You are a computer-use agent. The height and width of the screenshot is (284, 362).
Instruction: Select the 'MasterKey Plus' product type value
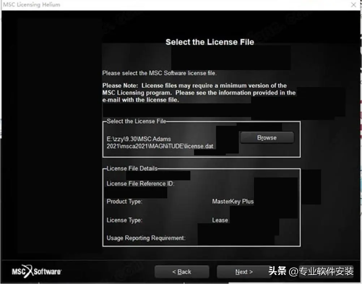[x=233, y=202]
